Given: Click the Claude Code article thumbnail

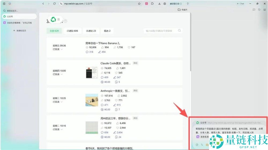Looking at the screenshot, I should (x=92, y=73).
